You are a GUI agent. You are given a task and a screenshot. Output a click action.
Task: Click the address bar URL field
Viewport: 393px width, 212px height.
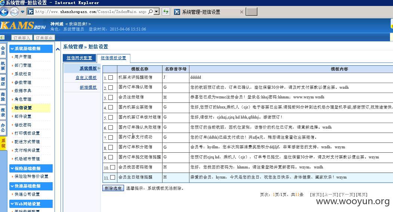pos(90,12)
